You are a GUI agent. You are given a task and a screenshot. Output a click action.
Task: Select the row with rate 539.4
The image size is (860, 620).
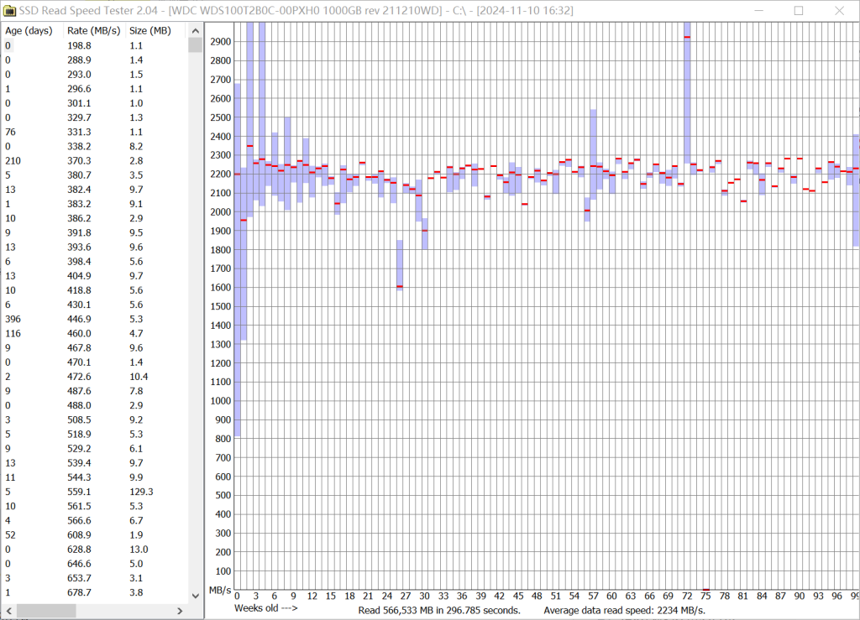[x=95, y=463]
